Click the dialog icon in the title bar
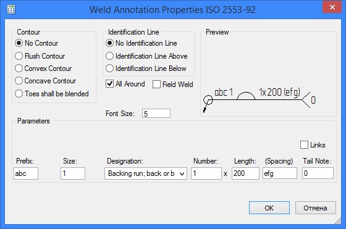346x229 pixels. (x=11, y=9)
